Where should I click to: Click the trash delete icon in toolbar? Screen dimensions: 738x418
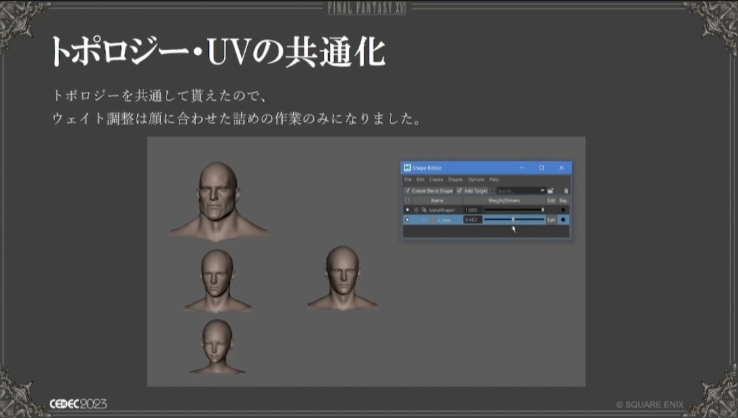click(x=566, y=191)
